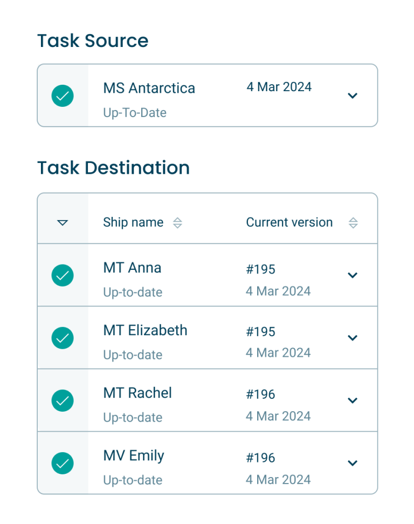Click the MT Anna ship name
This screenshot has width=414, height=524.
click(x=132, y=267)
